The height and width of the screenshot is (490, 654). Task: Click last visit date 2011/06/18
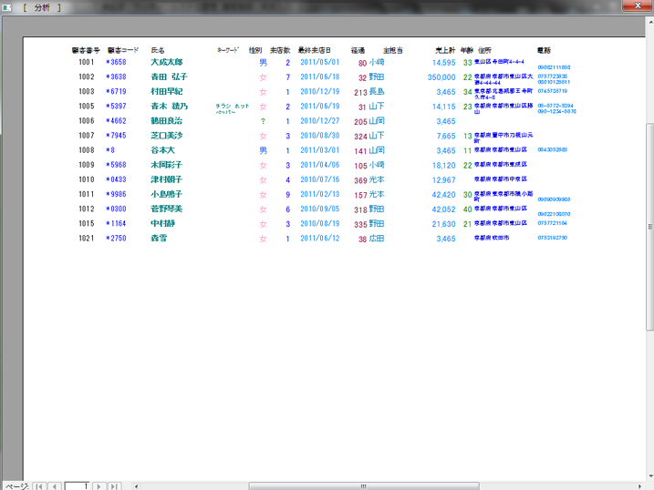click(x=320, y=77)
